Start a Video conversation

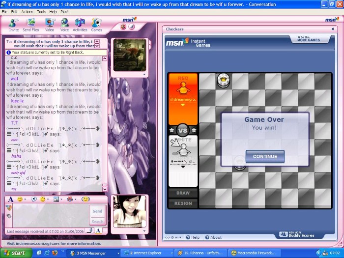point(50,25)
